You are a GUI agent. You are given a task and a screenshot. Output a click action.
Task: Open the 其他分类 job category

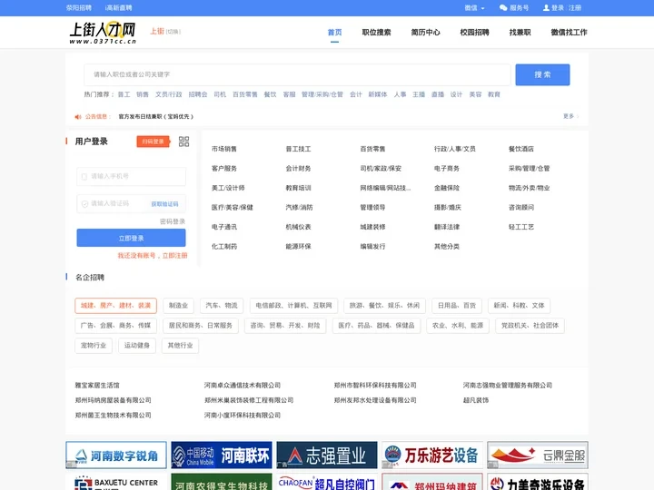pos(447,247)
